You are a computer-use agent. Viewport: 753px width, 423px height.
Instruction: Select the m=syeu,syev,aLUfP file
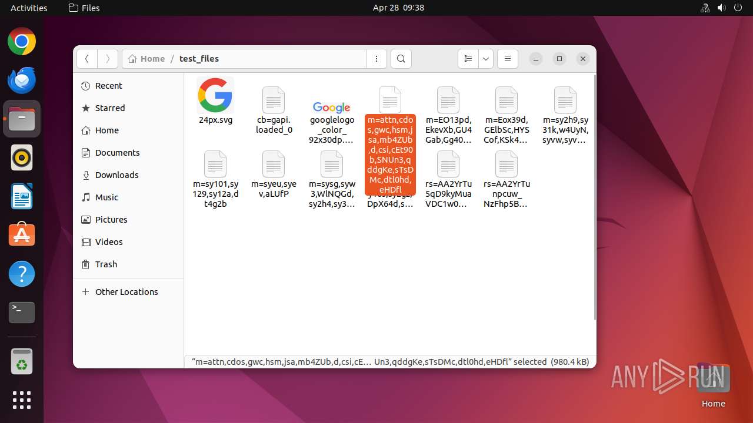pos(274,174)
